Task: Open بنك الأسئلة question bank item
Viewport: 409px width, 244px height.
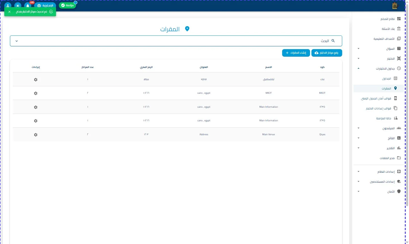Action: pyautogui.click(x=379, y=29)
